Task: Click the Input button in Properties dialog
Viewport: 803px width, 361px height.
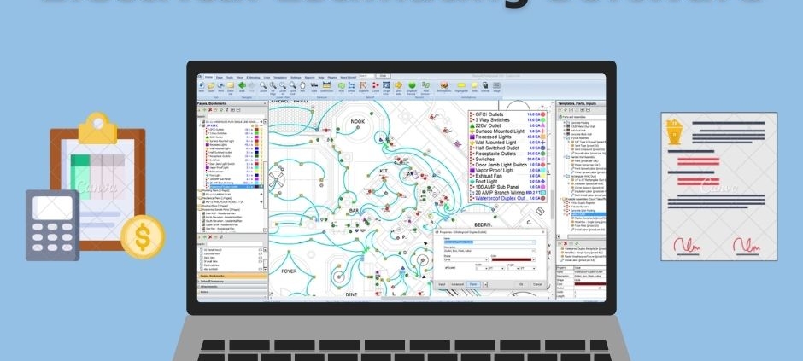Action: (442, 284)
